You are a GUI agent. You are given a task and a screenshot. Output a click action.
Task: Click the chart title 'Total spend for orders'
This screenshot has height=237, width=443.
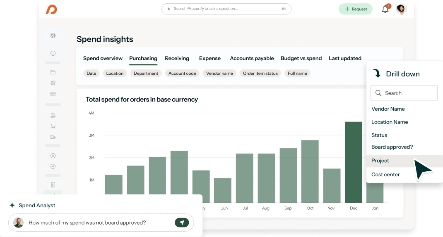coord(142,100)
